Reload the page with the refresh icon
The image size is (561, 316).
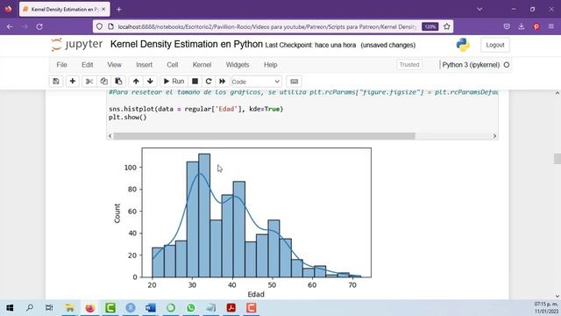point(39,26)
